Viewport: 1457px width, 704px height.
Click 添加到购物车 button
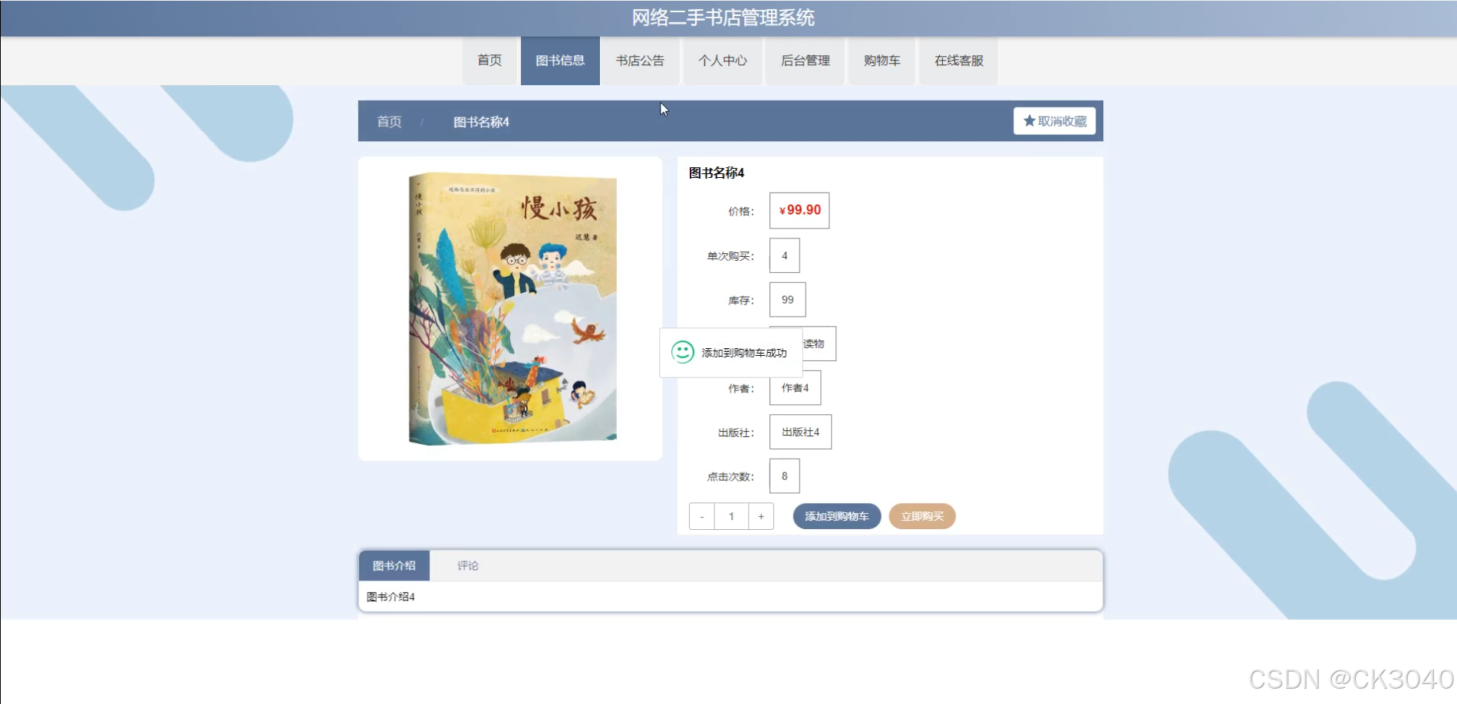click(836, 516)
